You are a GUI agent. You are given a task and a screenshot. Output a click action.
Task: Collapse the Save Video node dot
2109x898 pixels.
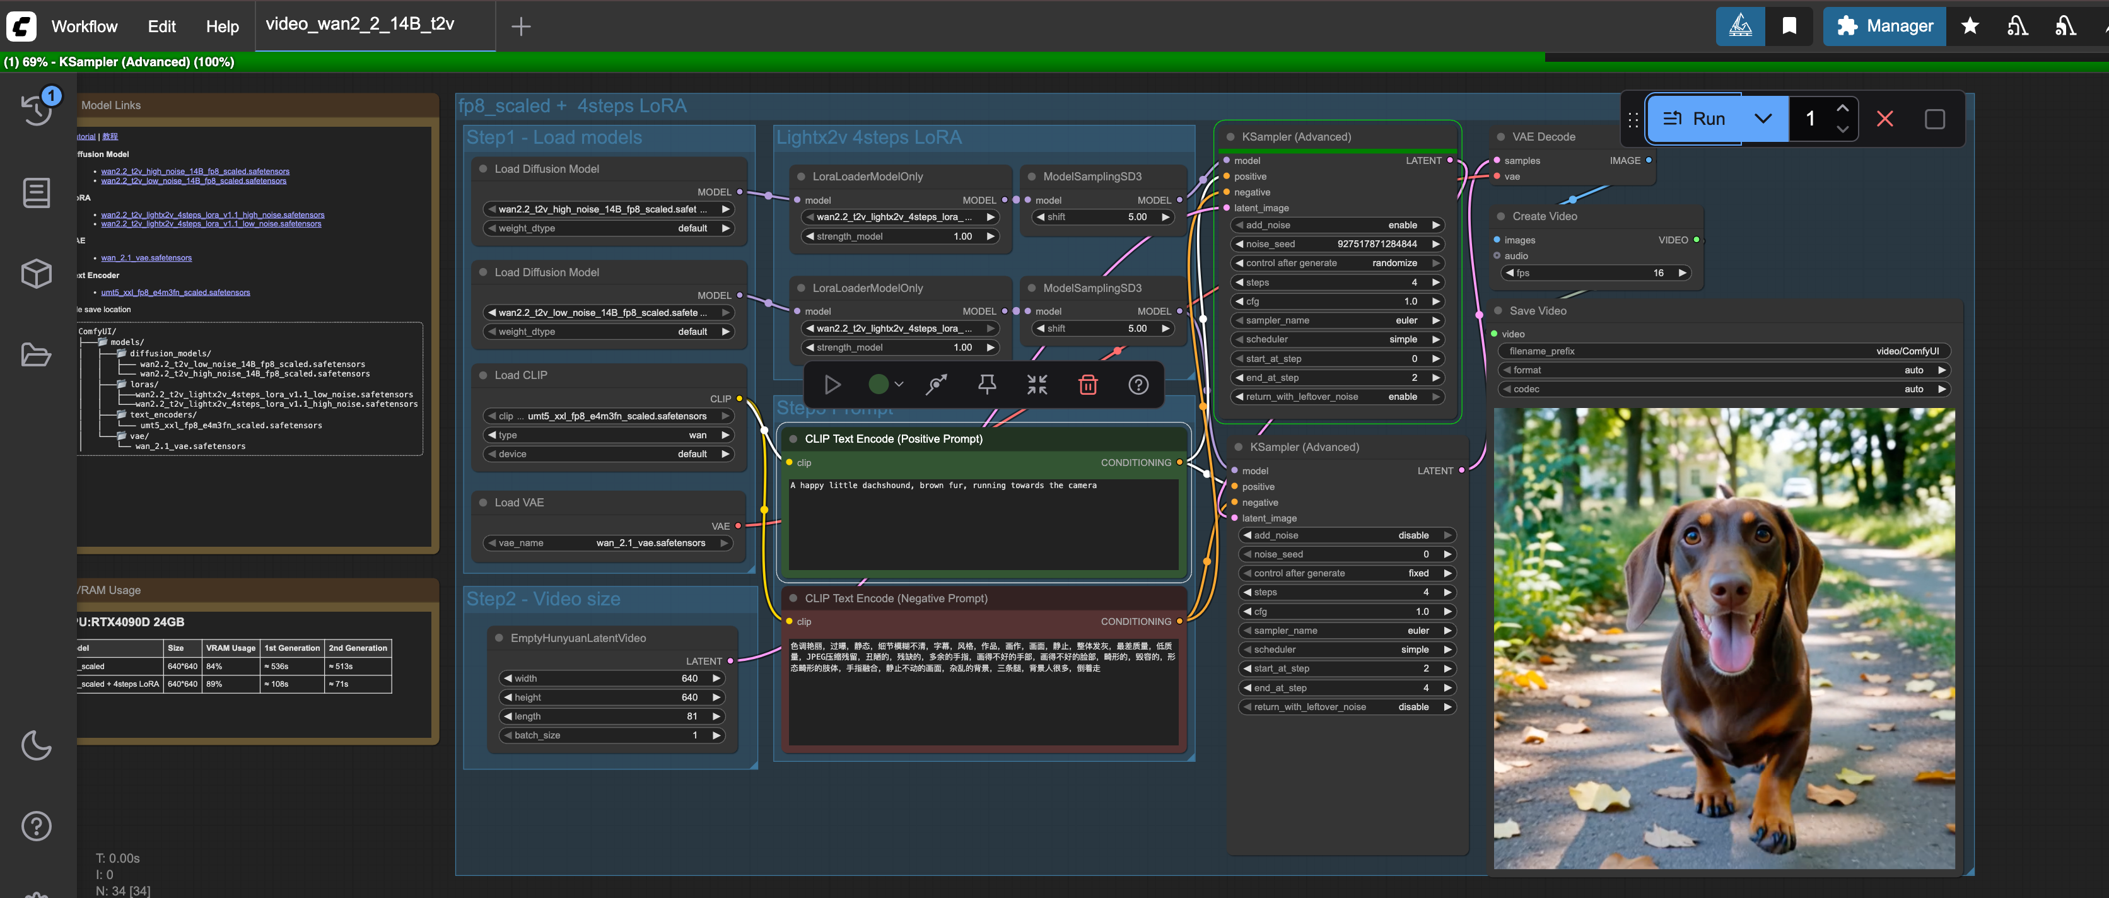1499,311
